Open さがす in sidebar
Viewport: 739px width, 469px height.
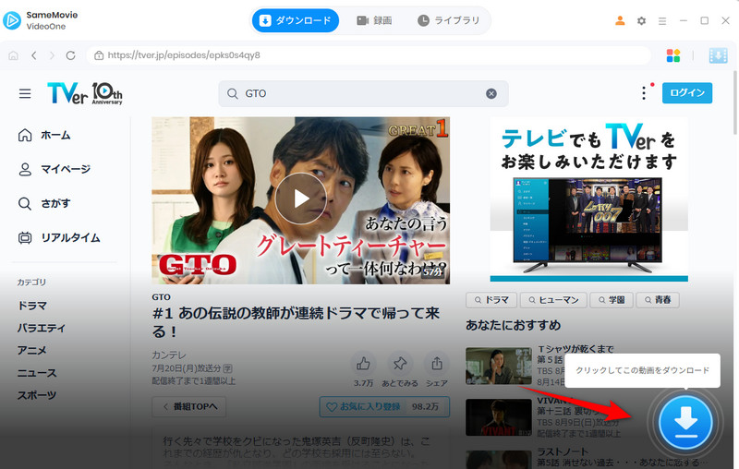tap(44, 203)
